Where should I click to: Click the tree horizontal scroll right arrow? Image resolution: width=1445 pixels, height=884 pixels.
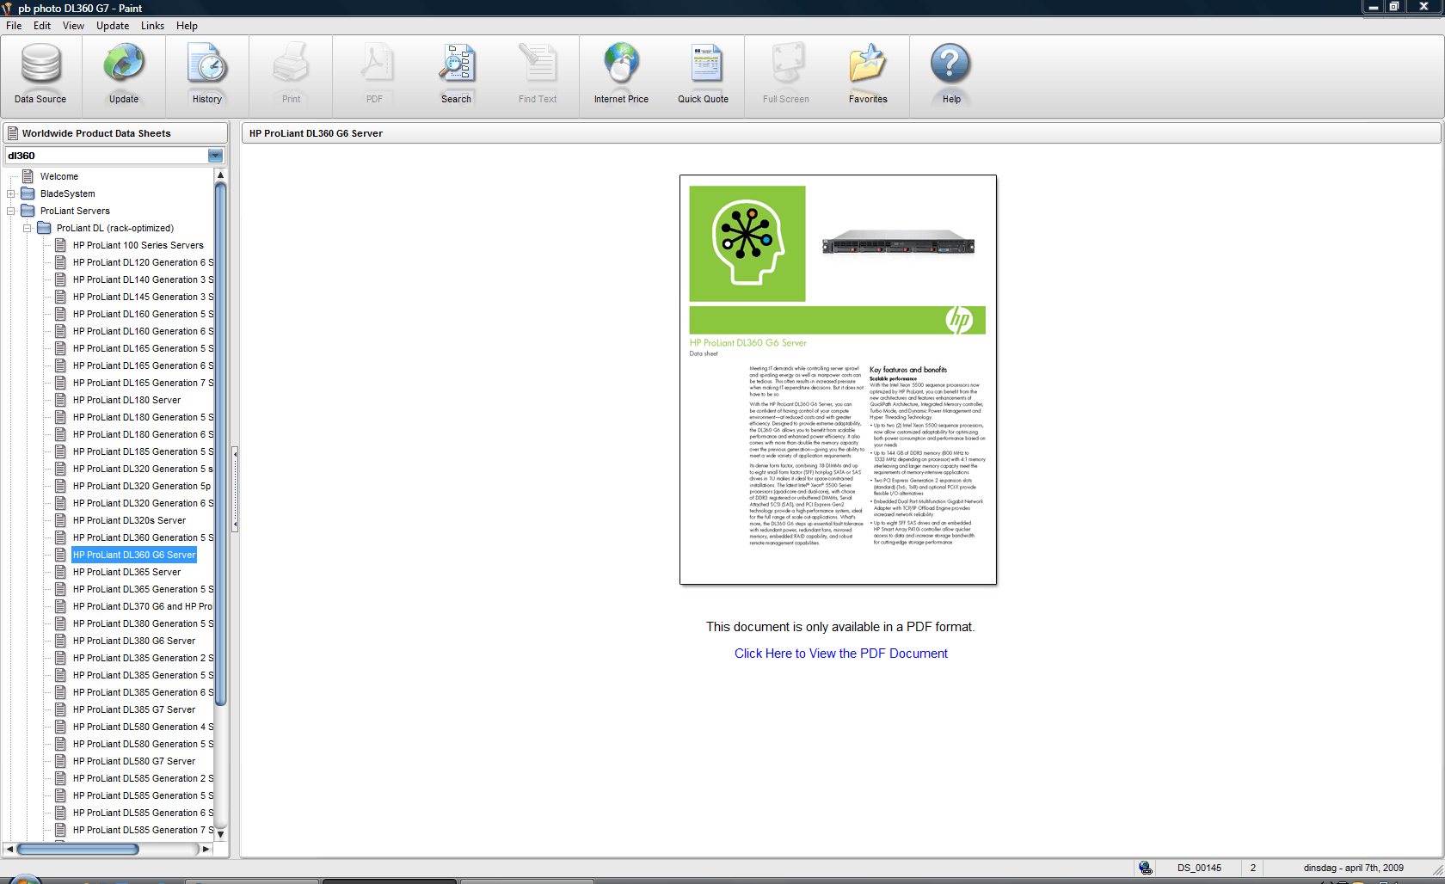pyautogui.click(x=206, y=849)
